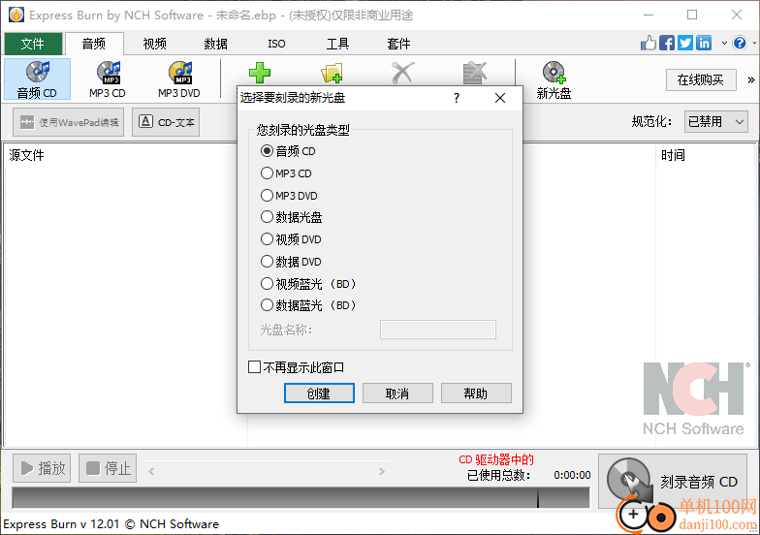760x535 pixels.
Task: Click the thumbs-up like icon
Action: pos(648,43)
